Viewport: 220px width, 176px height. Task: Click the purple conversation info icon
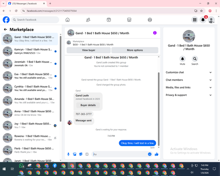tap(155, 33)
